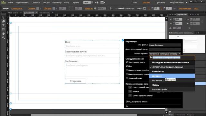Click the plus icon beside Флажок
The width and height of the screenshot is (206, 116).
pyautogui.click(x=130, y=92)
